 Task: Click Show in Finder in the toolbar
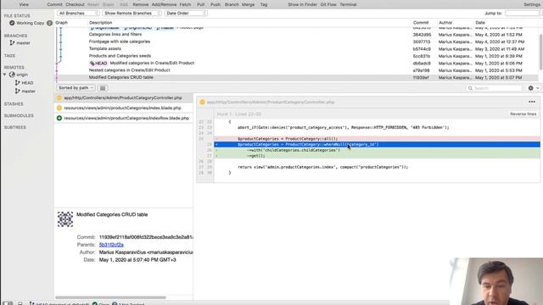point(302,4)
